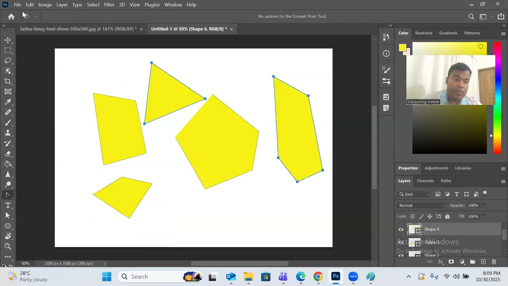
Task: Select the Path Selection tool
Action: [x=8, y=216]
